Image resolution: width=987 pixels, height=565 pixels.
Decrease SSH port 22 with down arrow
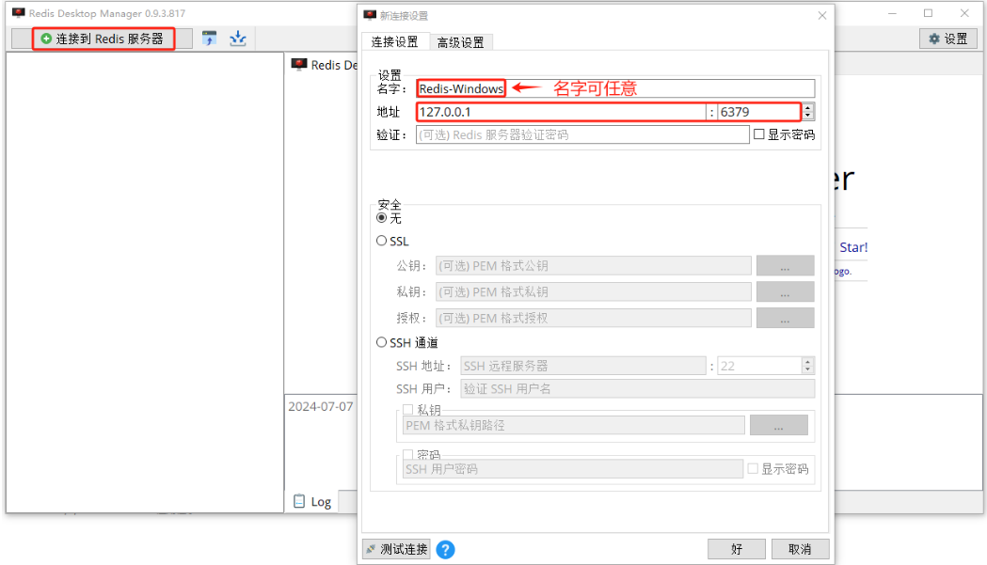coord(808,370)
